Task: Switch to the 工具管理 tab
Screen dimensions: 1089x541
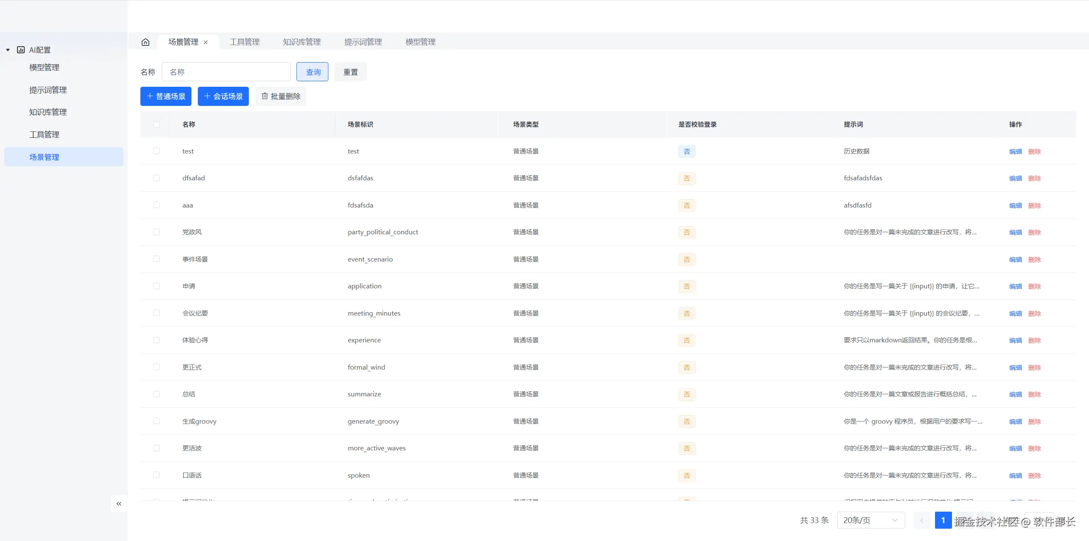Action: [245, 42]
